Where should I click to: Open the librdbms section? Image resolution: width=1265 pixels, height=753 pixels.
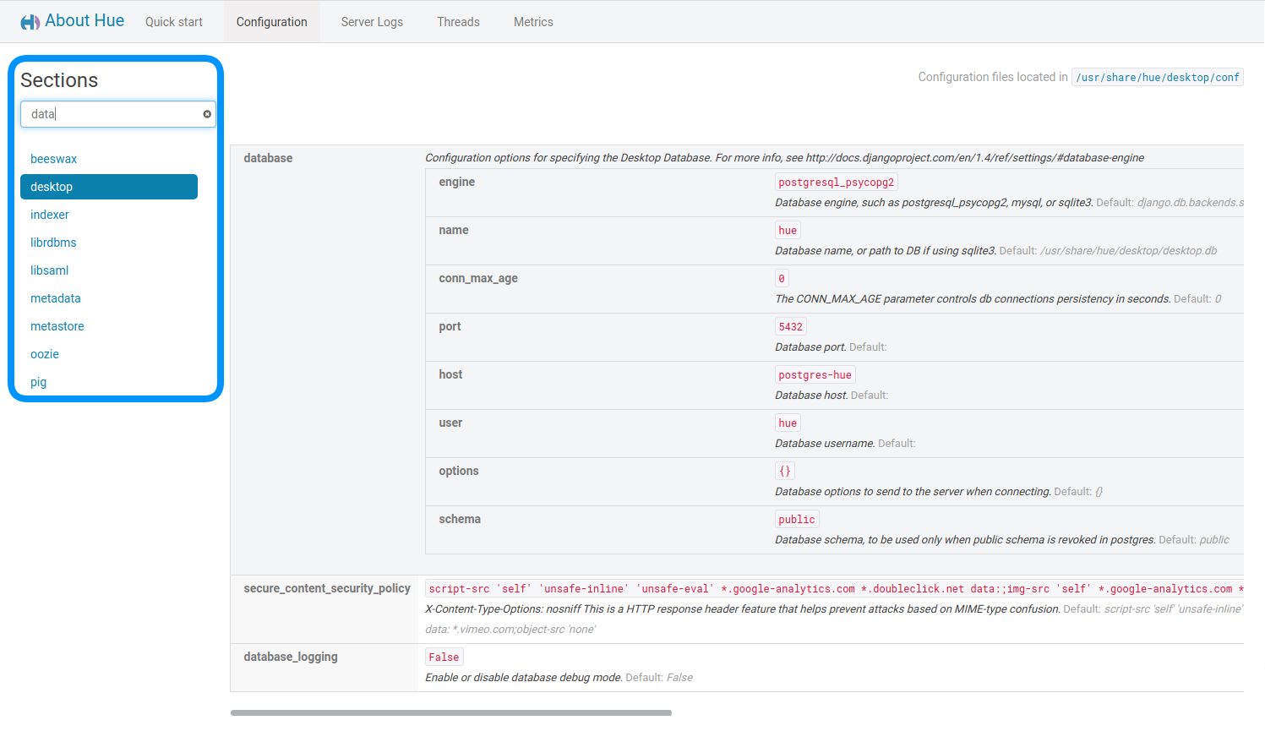point(53,243)
